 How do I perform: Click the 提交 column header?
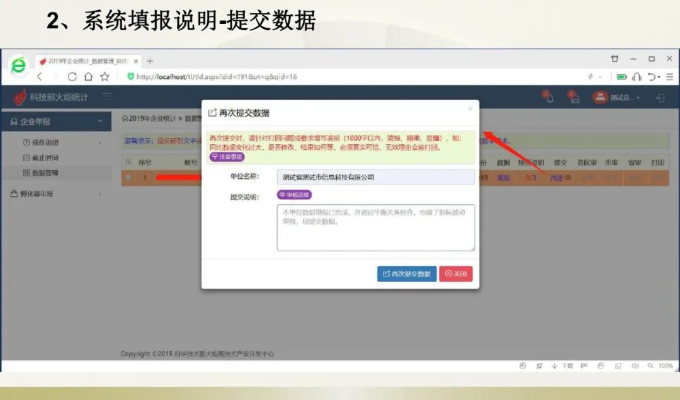(560, 163)
